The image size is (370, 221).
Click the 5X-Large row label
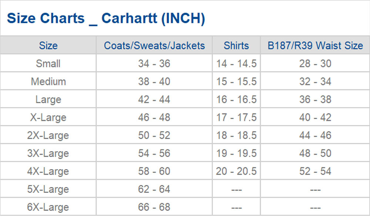tap(48, 189)
